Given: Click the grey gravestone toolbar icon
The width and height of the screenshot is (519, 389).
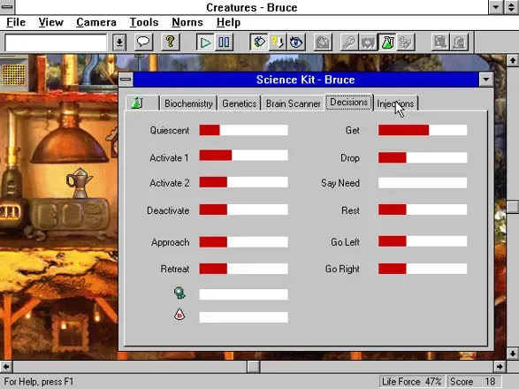Looking at the screenshot, I should tap(459, 42).
